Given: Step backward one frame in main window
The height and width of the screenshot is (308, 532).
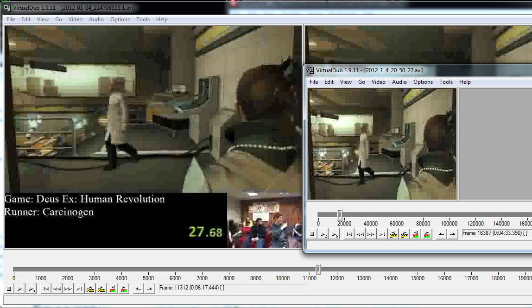Looking at the screenshot, I should point(57,289).
